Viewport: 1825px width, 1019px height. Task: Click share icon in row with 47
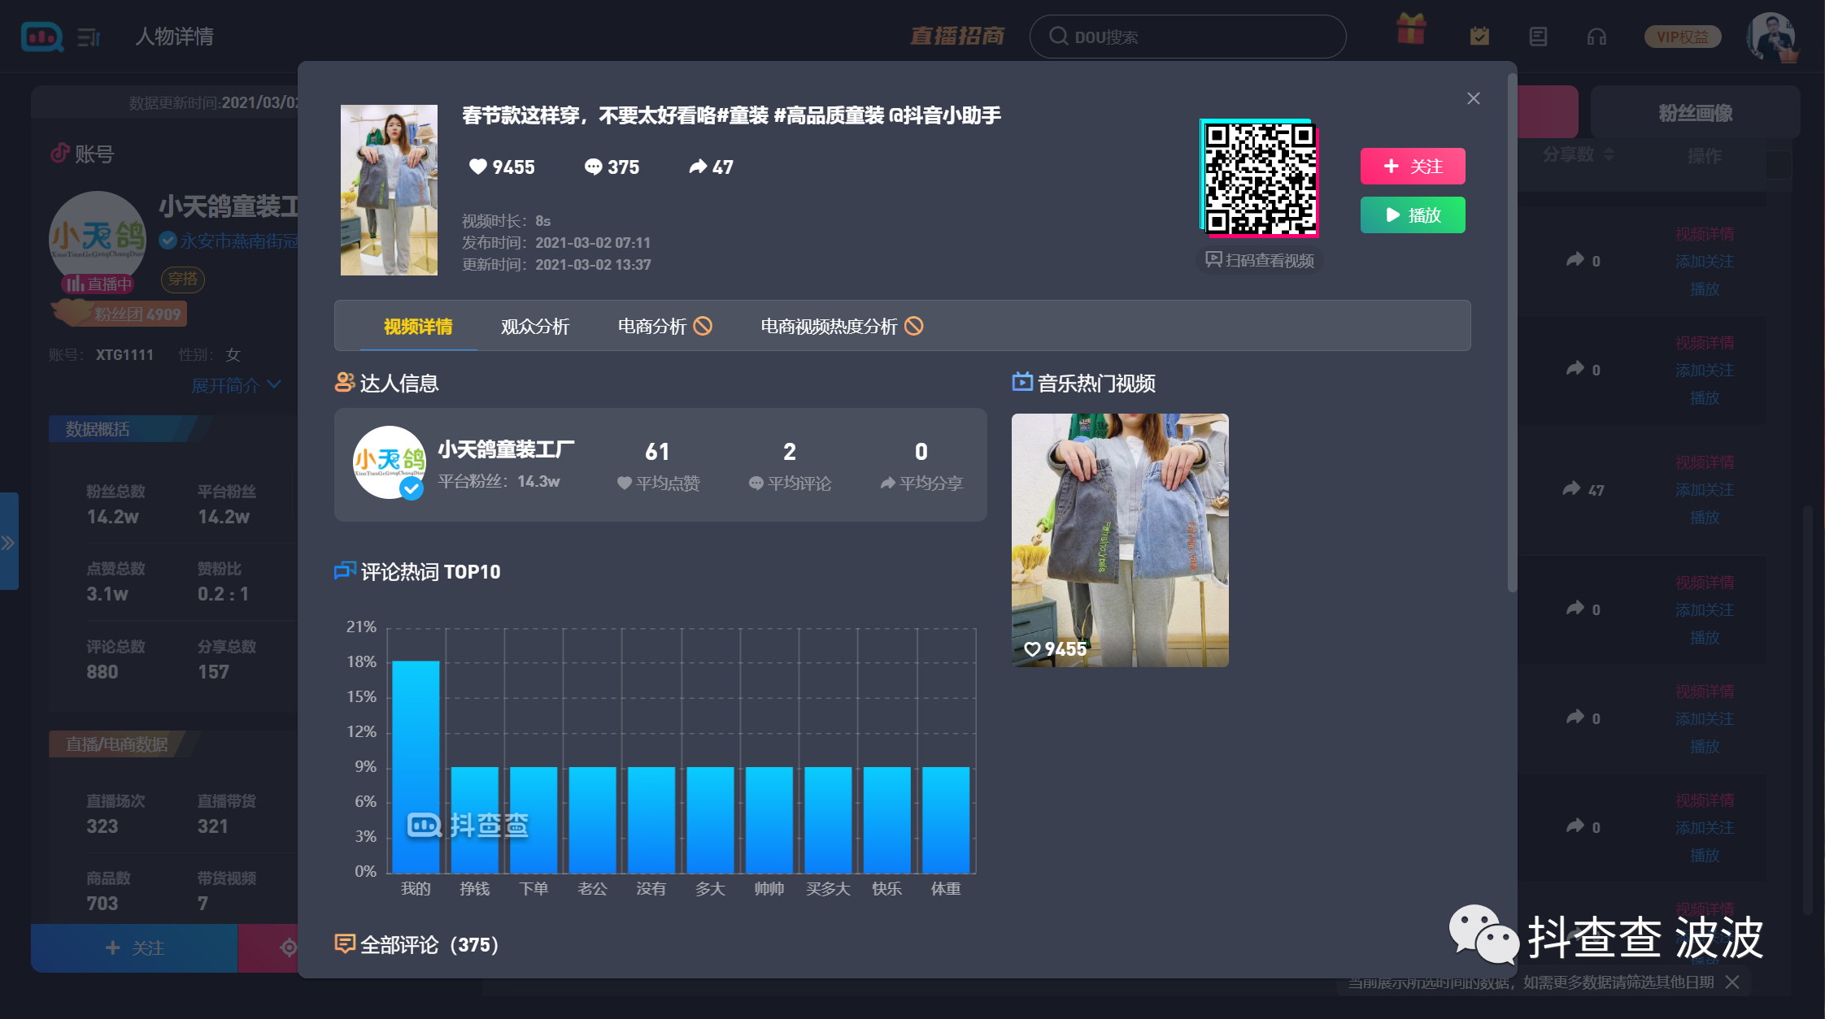click(x=1572, y=489)
